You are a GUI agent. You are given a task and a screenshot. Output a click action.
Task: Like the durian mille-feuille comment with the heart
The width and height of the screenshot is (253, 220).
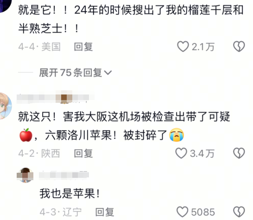pos(183,46)
